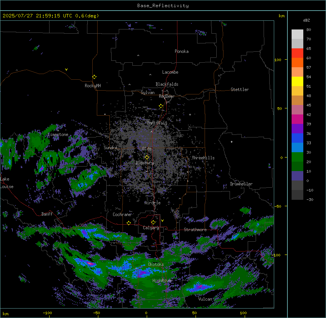Click the Drumheller label

point(241,184)
